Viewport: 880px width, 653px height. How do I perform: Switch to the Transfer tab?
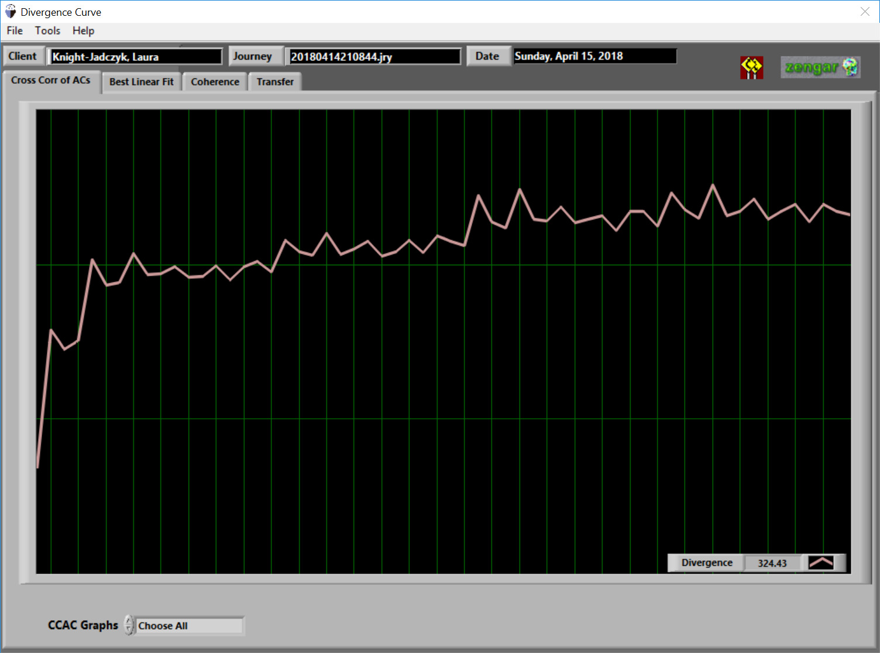click(x=275, y=81)
